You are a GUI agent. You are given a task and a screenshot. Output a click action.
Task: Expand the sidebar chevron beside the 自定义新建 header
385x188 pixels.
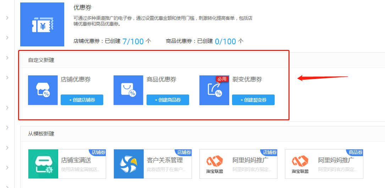tap(7, 58)
